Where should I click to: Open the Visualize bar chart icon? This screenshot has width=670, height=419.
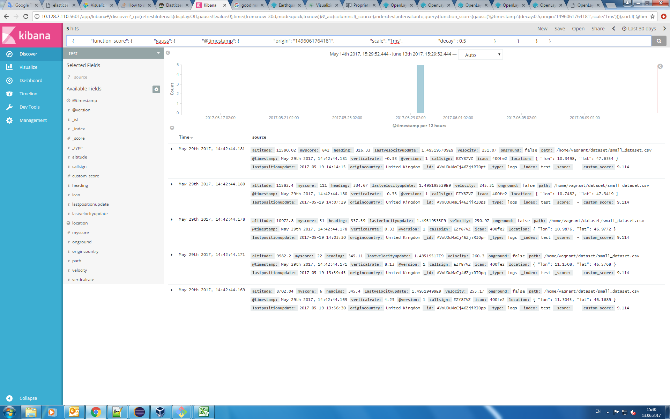tap(9, 67)
